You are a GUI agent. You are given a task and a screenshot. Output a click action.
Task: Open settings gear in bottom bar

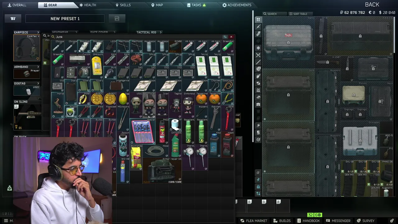(x=392, y=221)
